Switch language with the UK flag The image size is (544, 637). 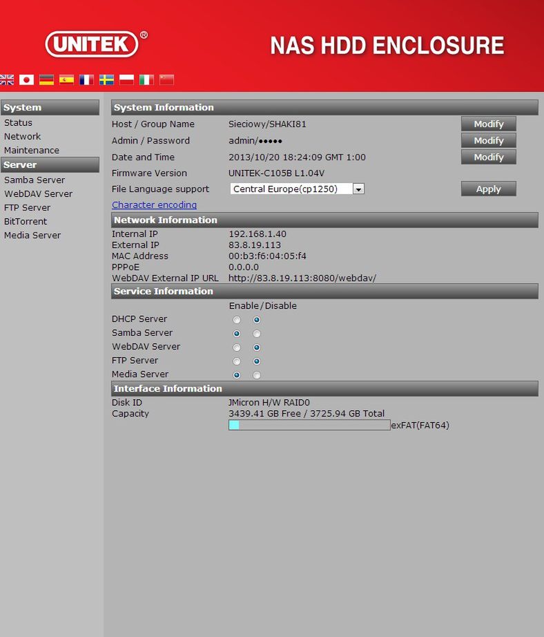[6, 79]
